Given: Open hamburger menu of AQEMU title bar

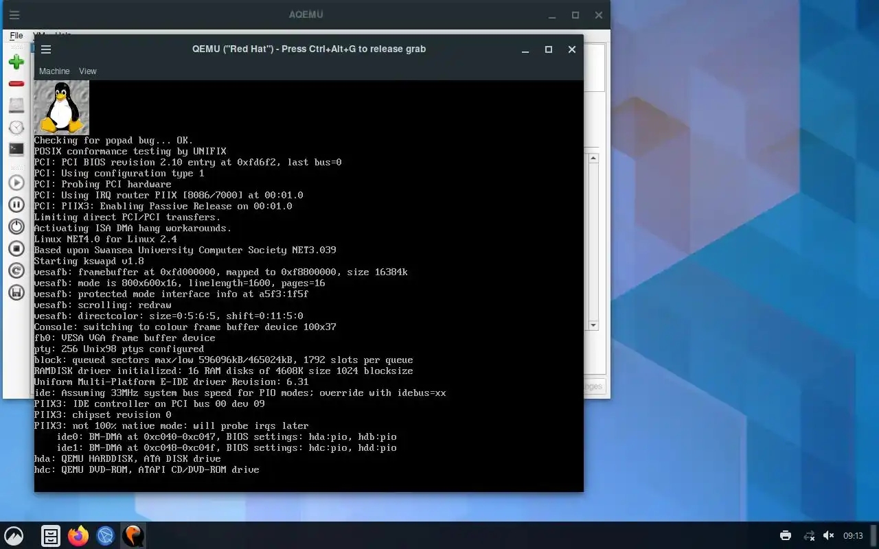Looking at the screenshot, I should pos(14,14).
